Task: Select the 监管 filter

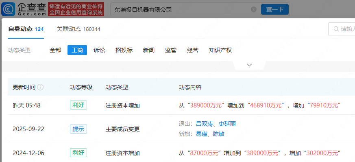Action: pos(171,50)
